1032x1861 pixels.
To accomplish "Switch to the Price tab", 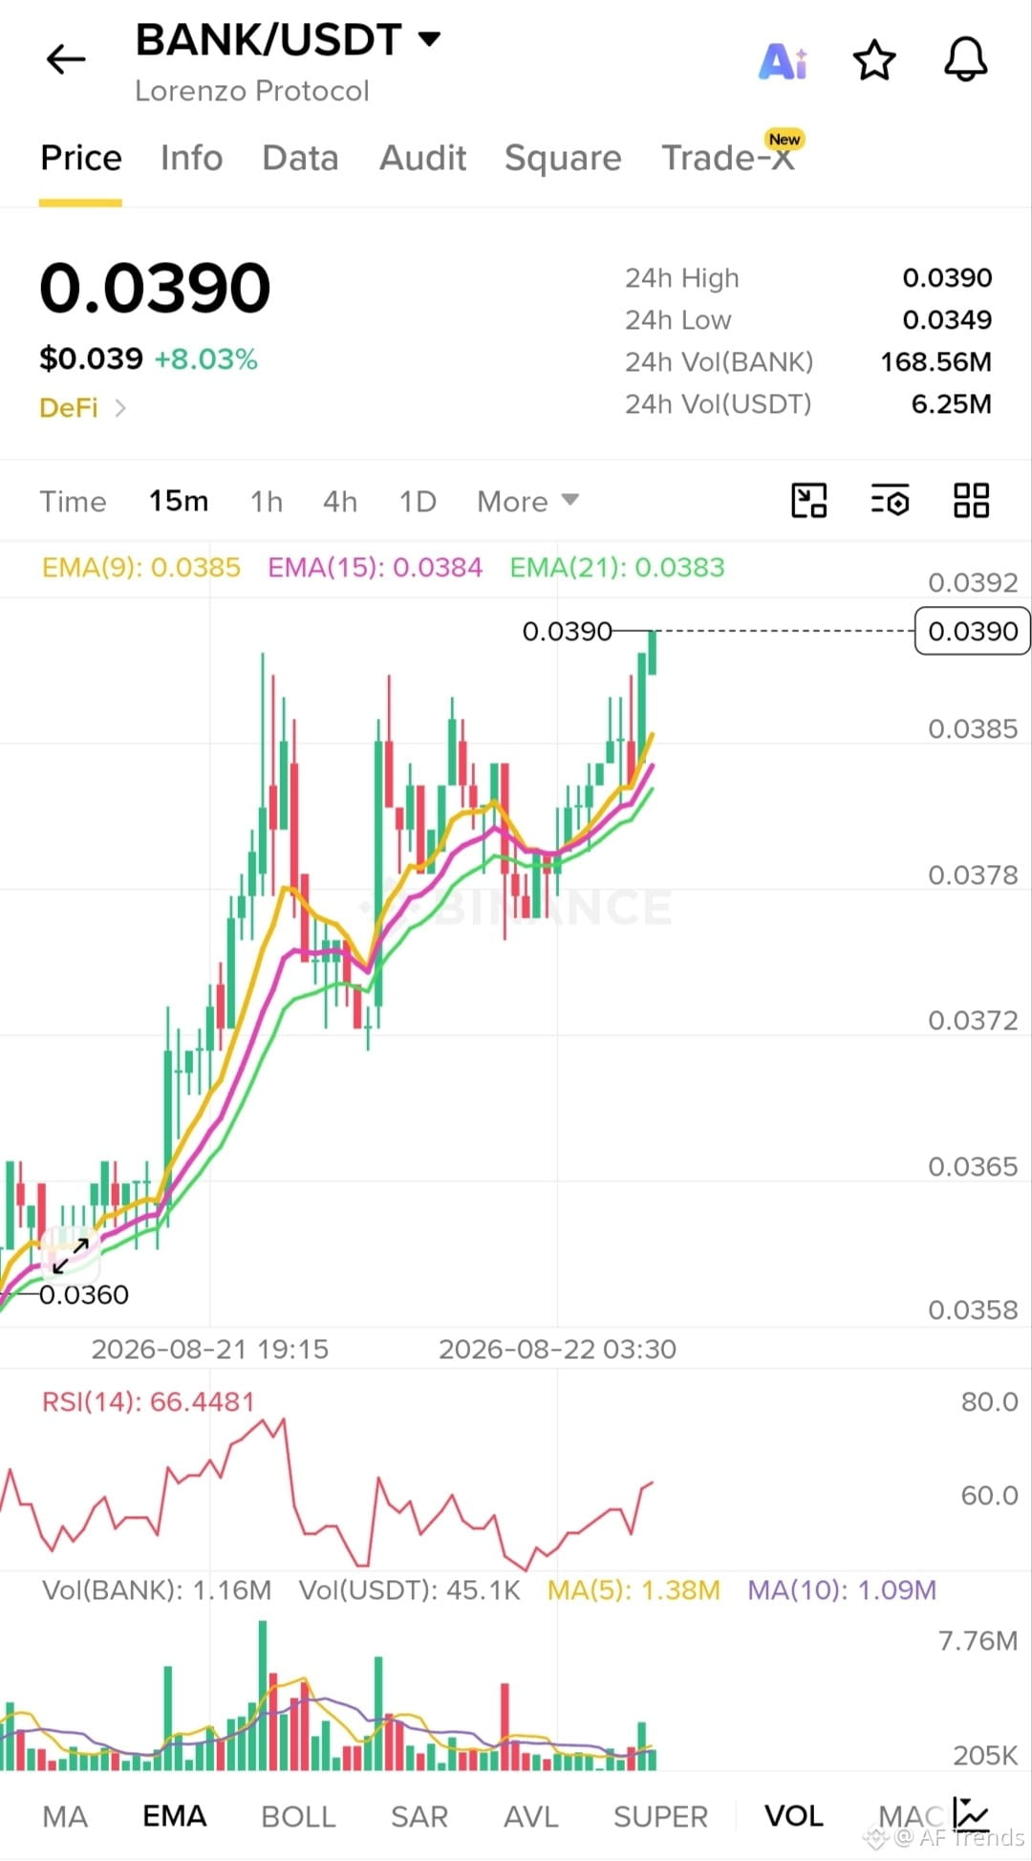I will tap(81, 158).
